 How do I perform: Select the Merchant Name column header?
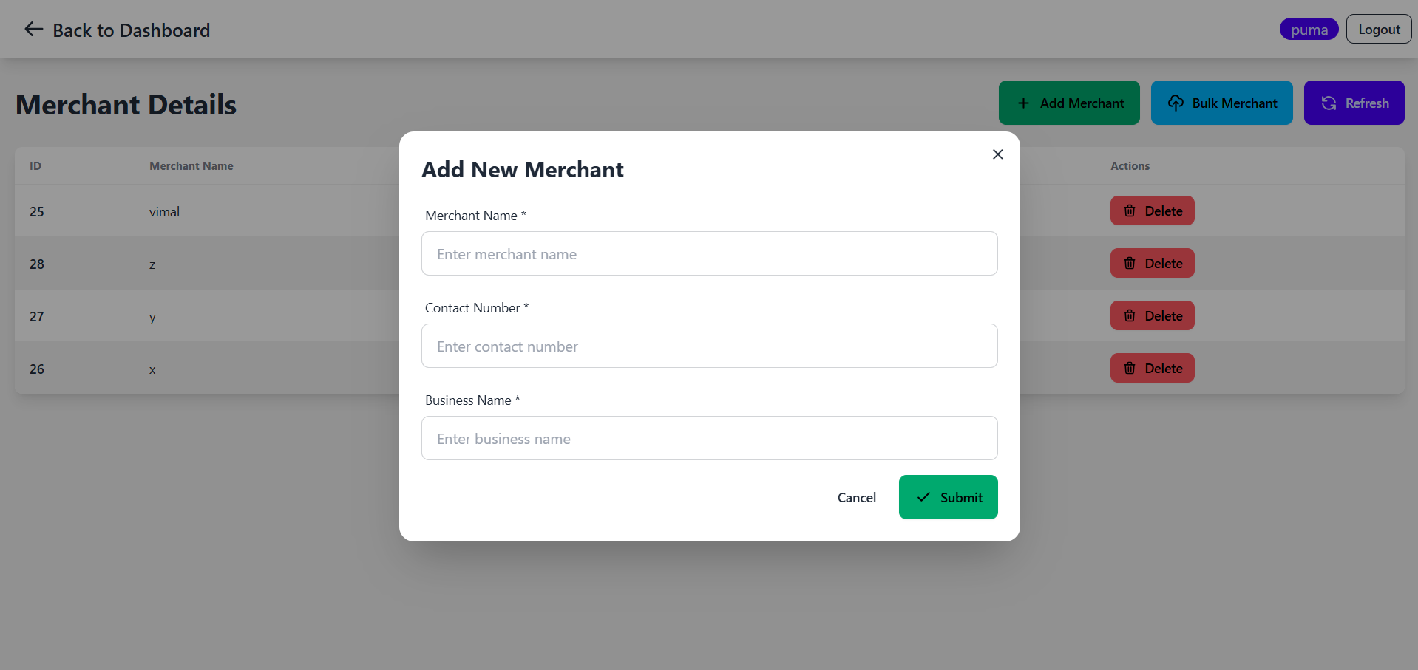(191, 165)
